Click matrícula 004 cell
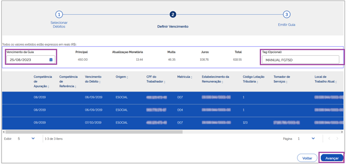 click(x=180, y=110)
